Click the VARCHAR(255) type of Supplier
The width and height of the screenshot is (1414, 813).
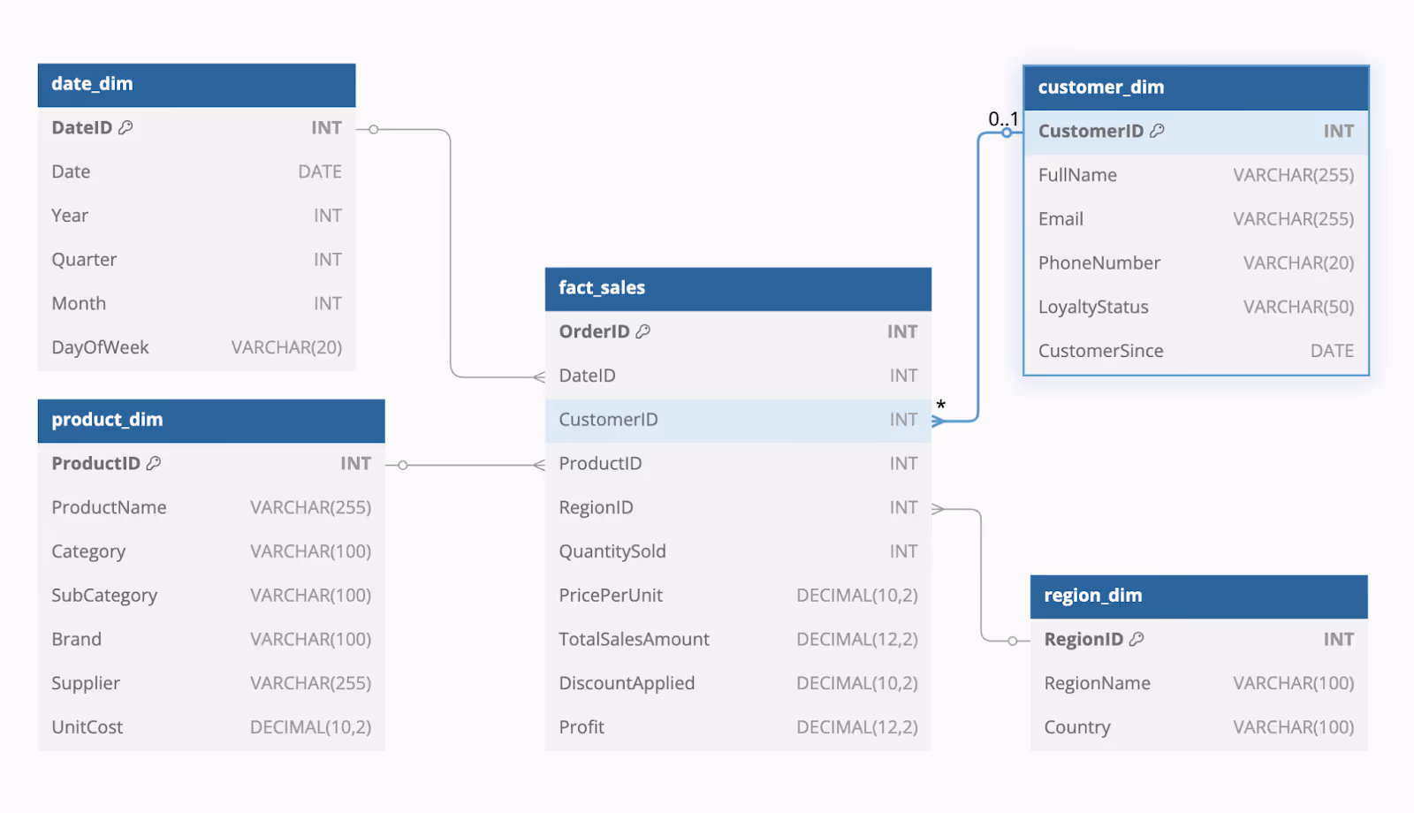pyautogui.click(x=310, y=684)
